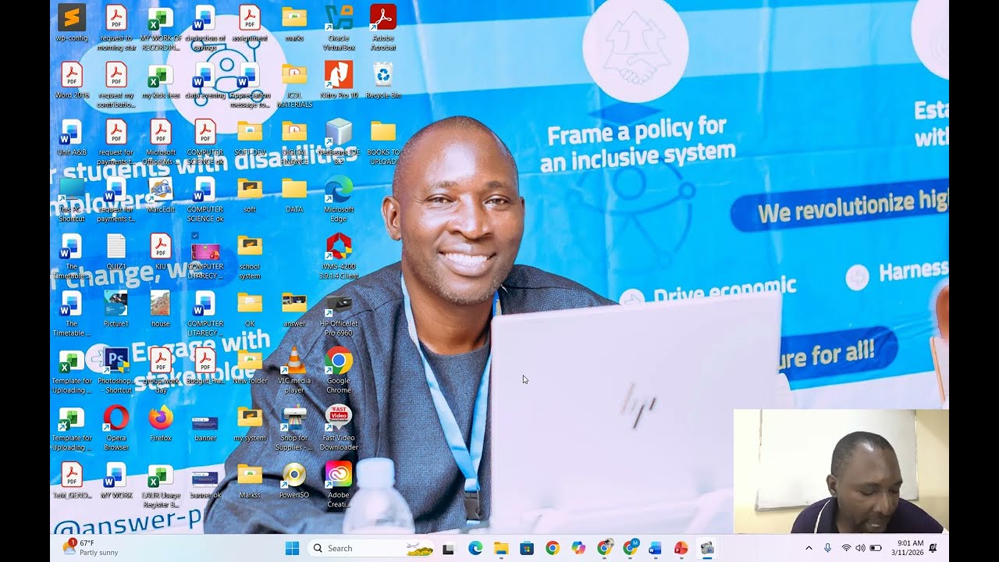Select the Appreciation message Word document
This screenshot has width=999, height=562.
[250, 84]
